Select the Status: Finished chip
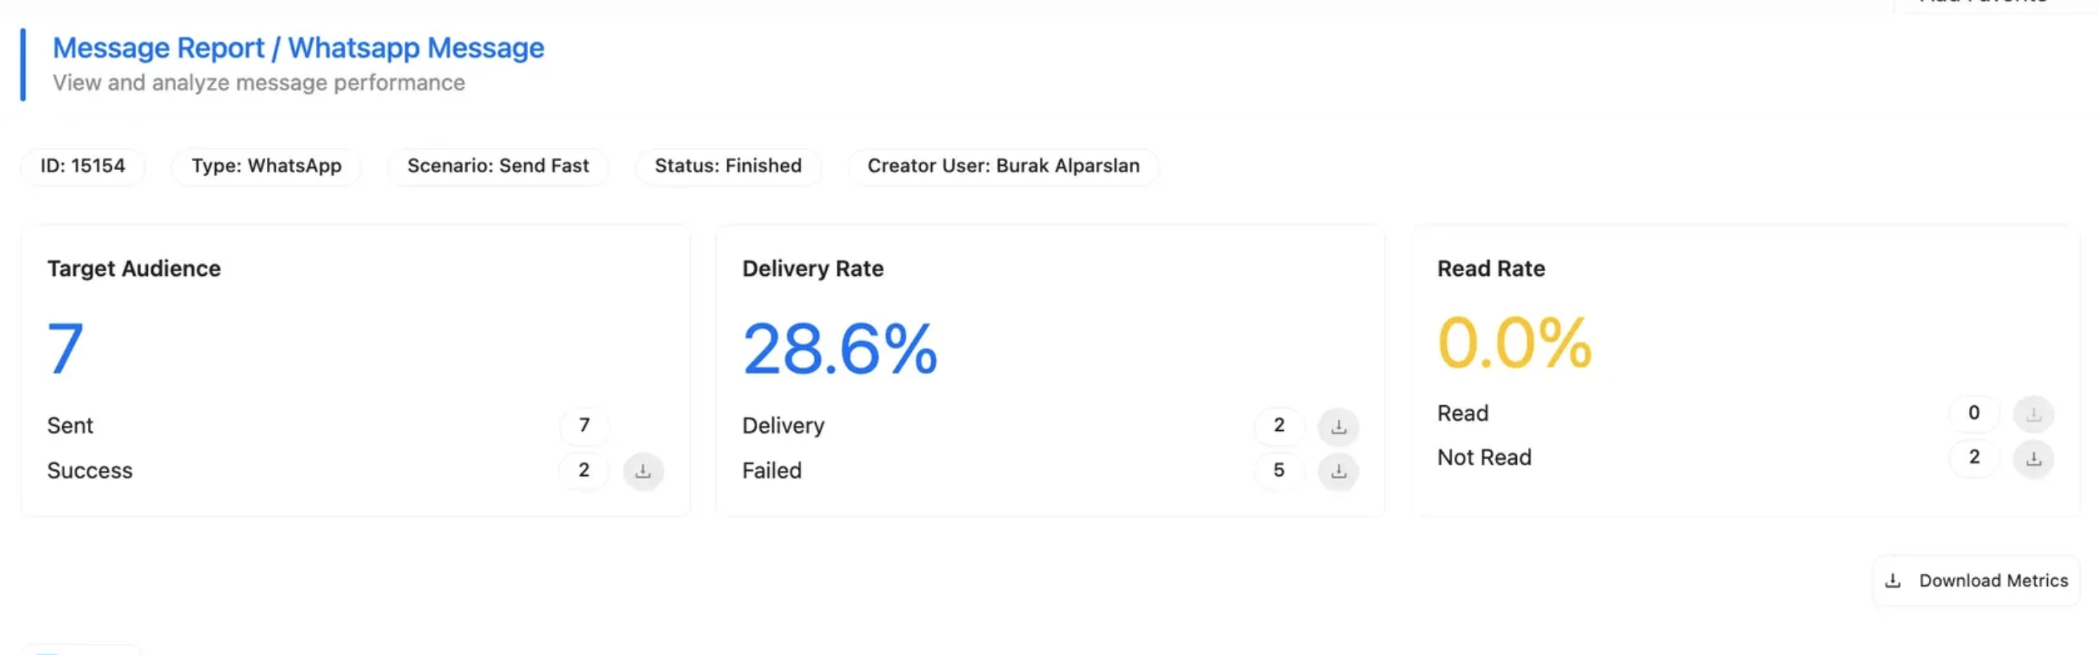2099x655 pixels. (x=728, y=166)
